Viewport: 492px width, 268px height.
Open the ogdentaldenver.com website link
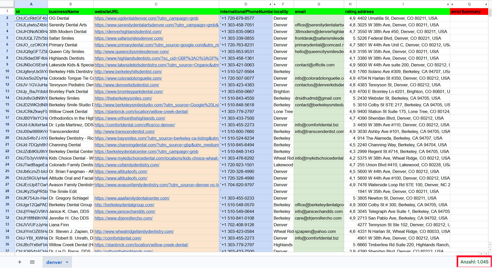click(146, 18)
